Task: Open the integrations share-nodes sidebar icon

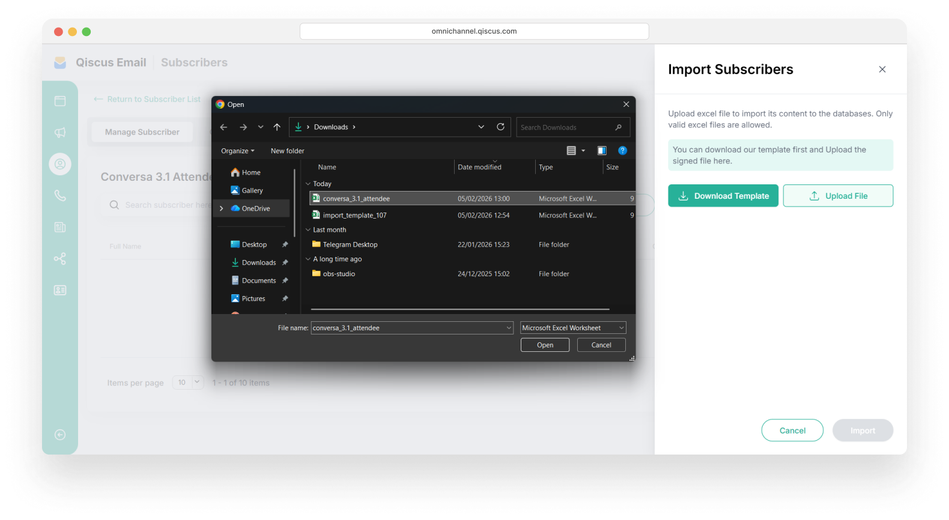Action: pyautogui.click(x=60, y=259)
